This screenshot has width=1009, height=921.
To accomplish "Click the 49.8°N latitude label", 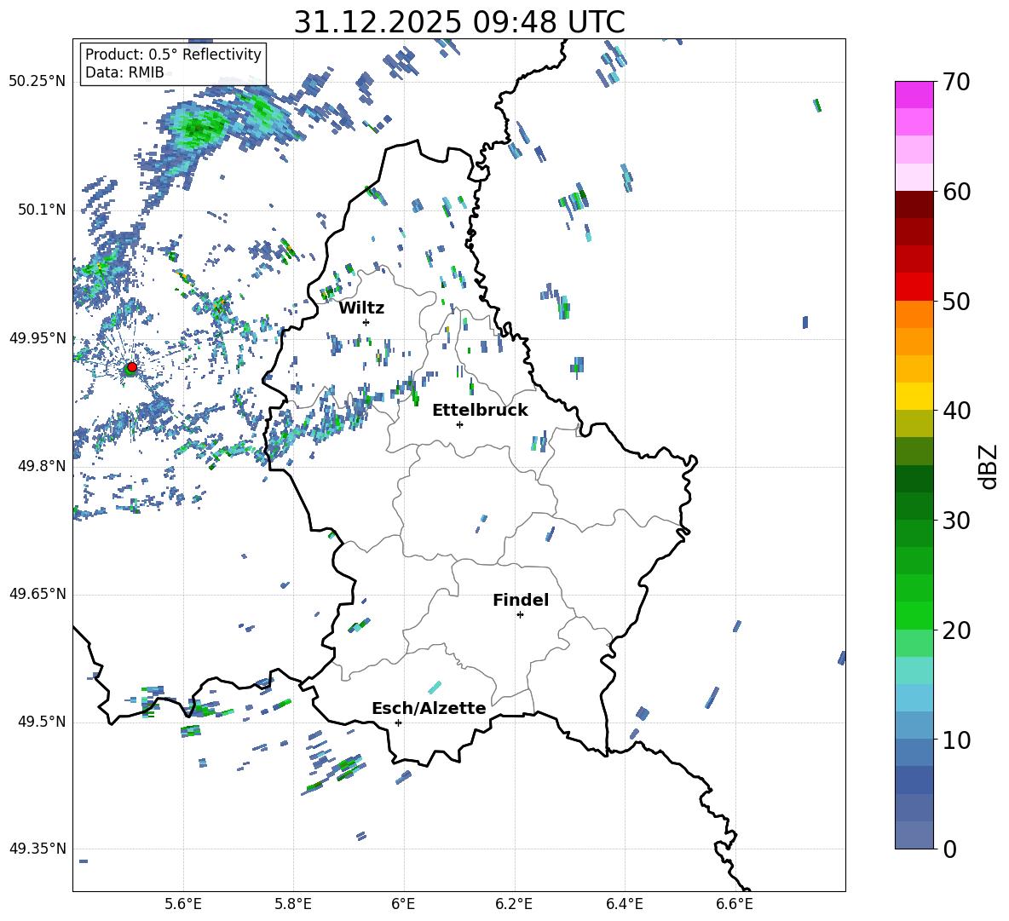I will point(42,466).
